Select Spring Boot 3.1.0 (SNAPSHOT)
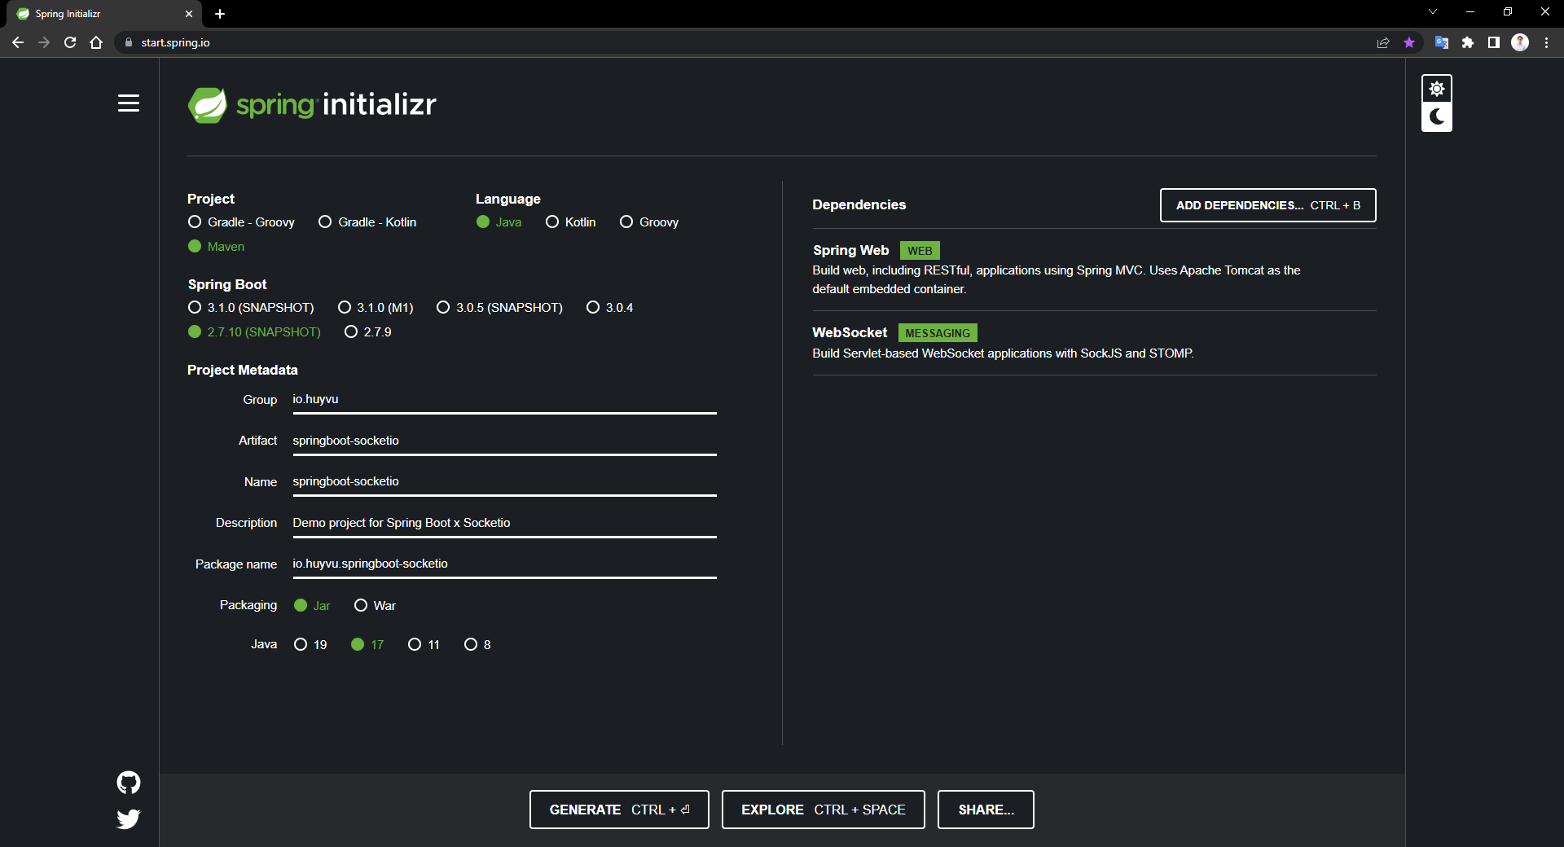 click(251, 308)
